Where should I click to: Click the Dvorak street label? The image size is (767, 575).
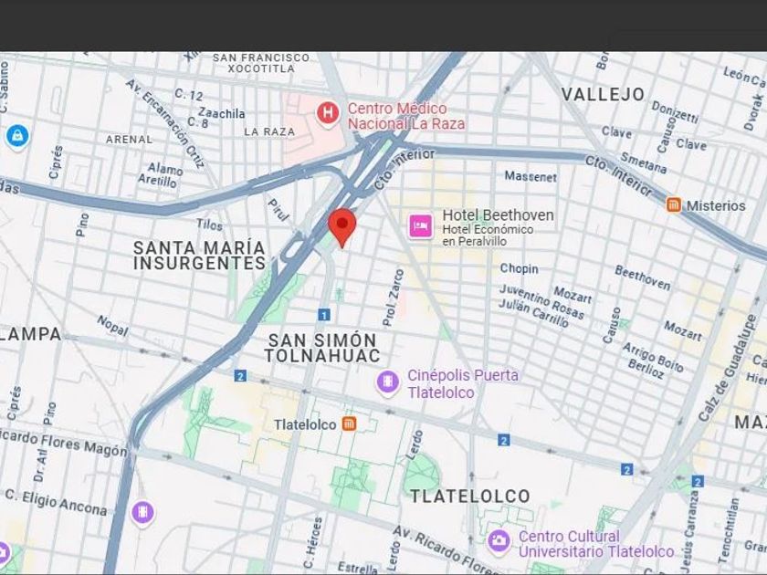point(753,111)
